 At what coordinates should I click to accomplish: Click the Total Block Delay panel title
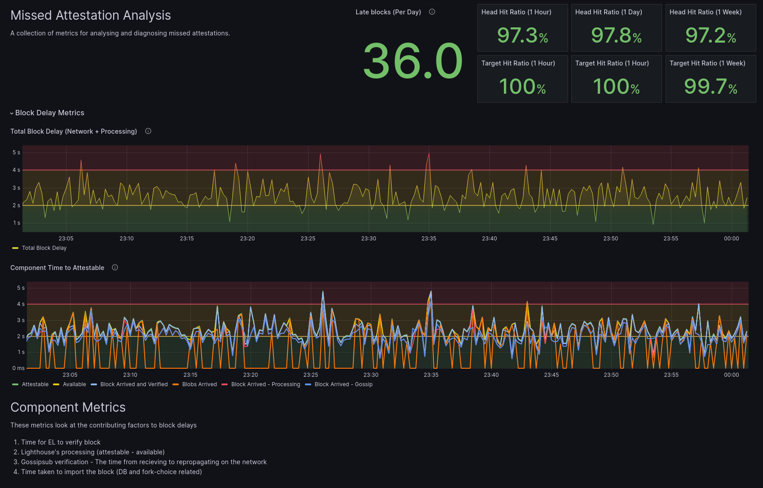click(74, 131)
